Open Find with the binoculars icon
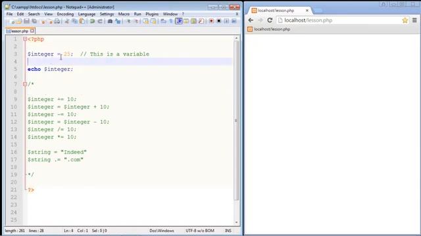This screenshot has height=236, width=421. (x=110, y=21)
